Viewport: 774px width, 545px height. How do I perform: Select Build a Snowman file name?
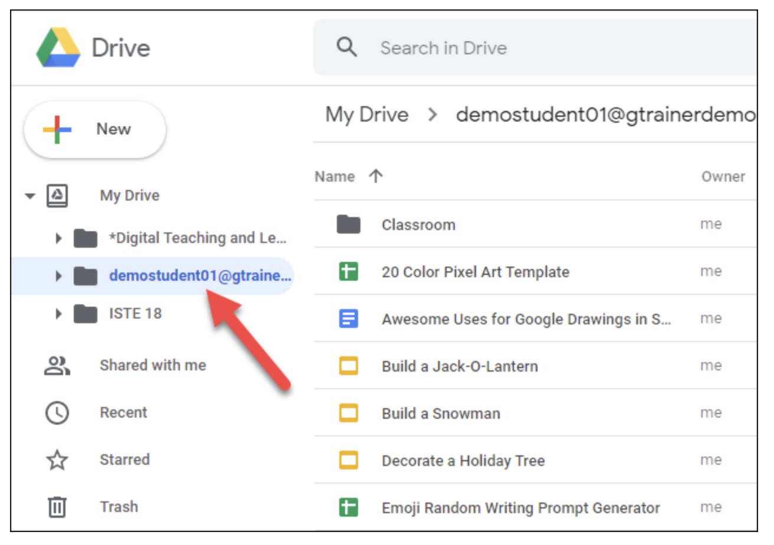pyautogui.click(x=441, y=413)
